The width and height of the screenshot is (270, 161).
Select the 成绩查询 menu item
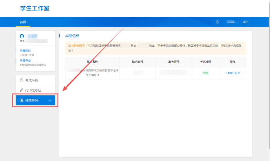click(35, 100)
